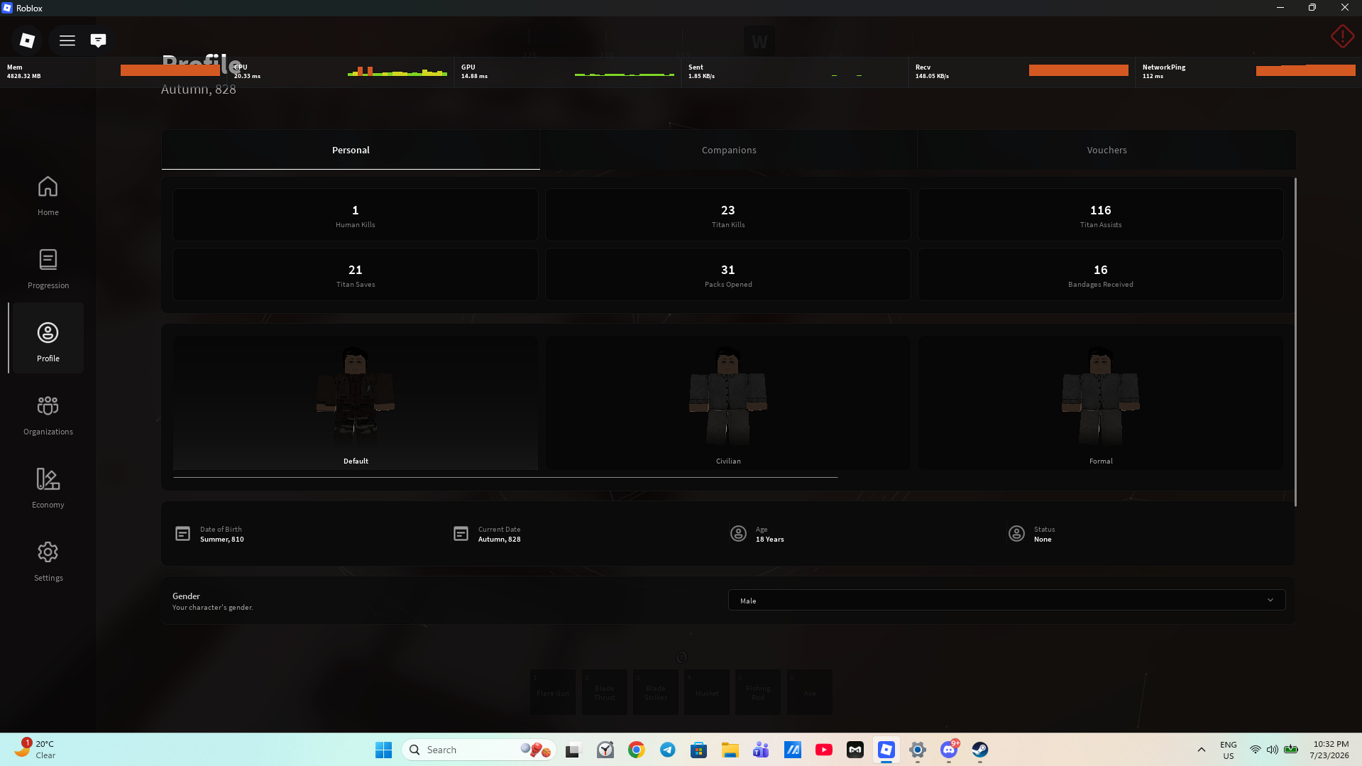This screenshot has width=1362, height=766.
Task: Select the Fishing Rod hotbar slot
Action: (758, 692)
